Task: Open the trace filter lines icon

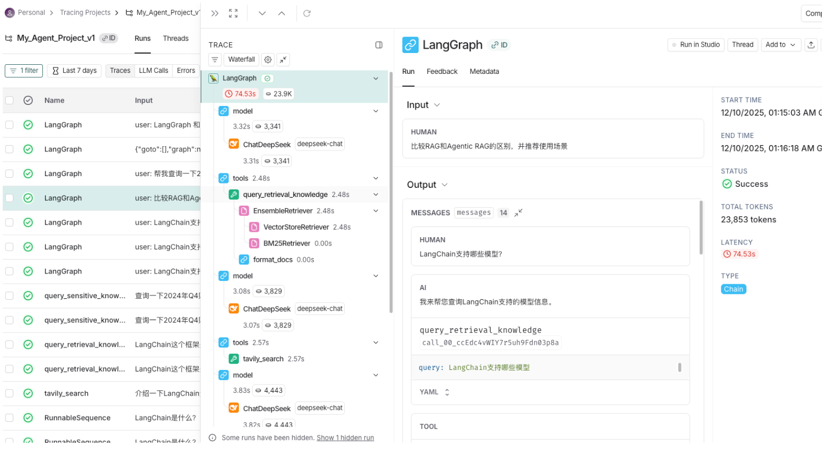Action: coord(215,59)
